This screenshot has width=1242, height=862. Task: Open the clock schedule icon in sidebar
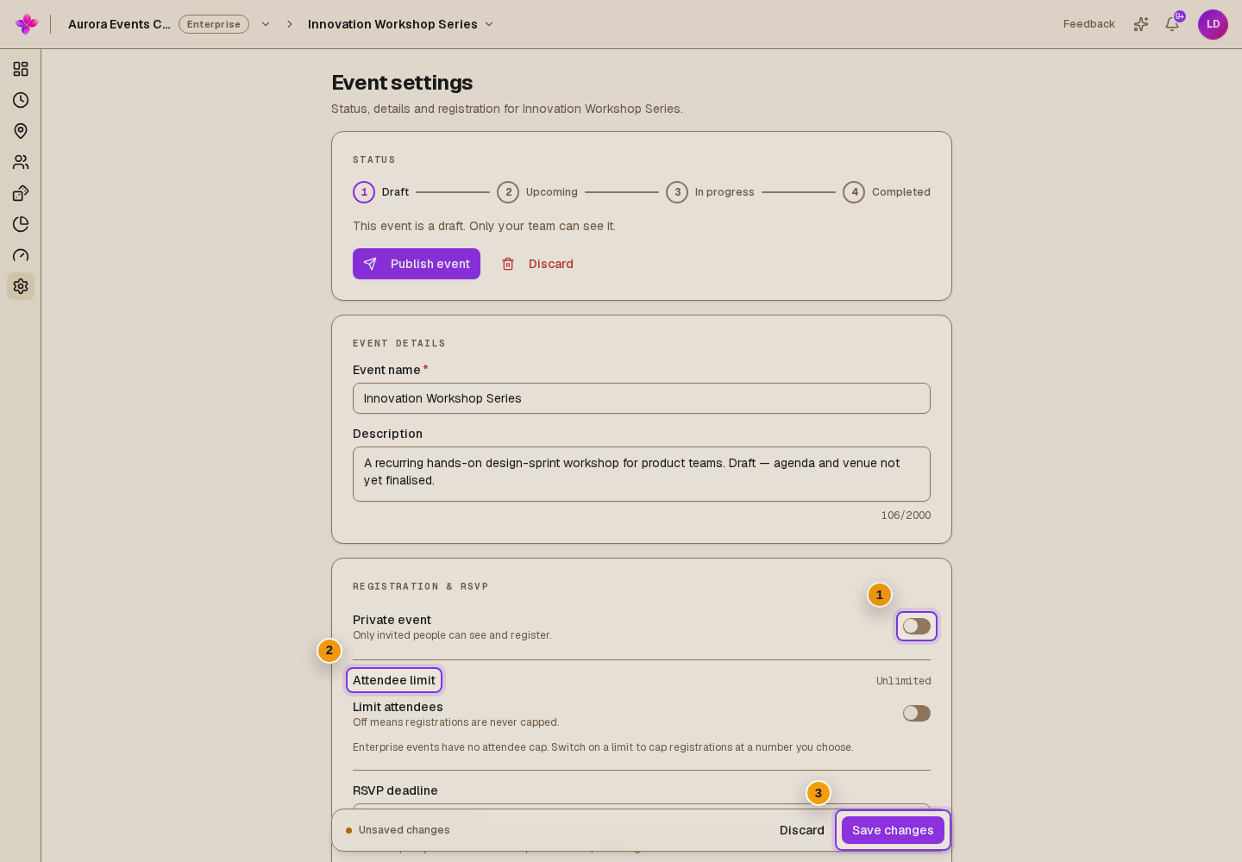point(21,100)
